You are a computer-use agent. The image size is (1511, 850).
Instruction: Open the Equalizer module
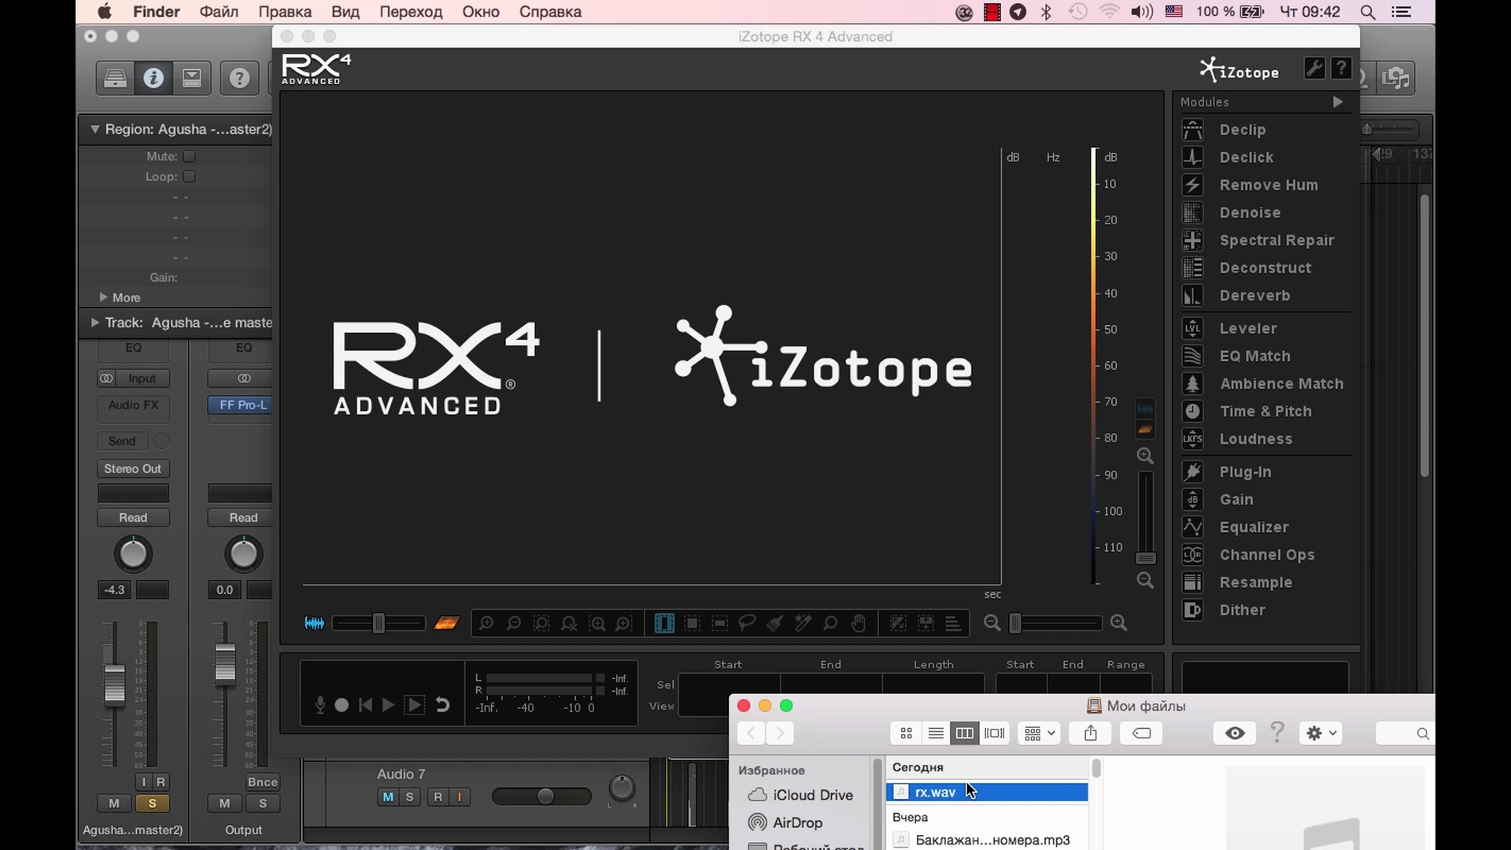point(1253,527)
